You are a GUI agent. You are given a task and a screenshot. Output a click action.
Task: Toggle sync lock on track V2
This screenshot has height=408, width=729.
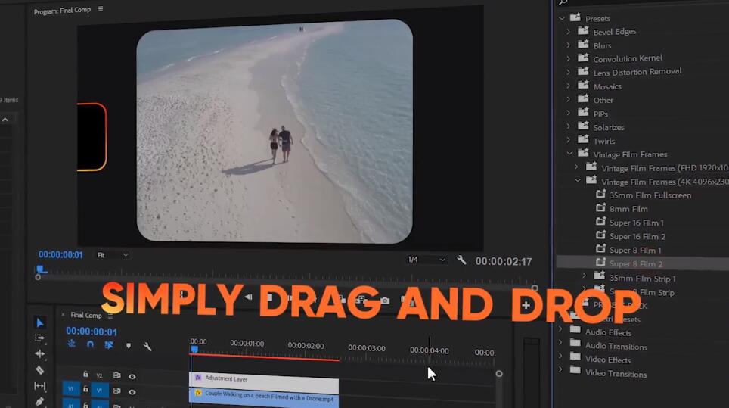coord(117,375)
